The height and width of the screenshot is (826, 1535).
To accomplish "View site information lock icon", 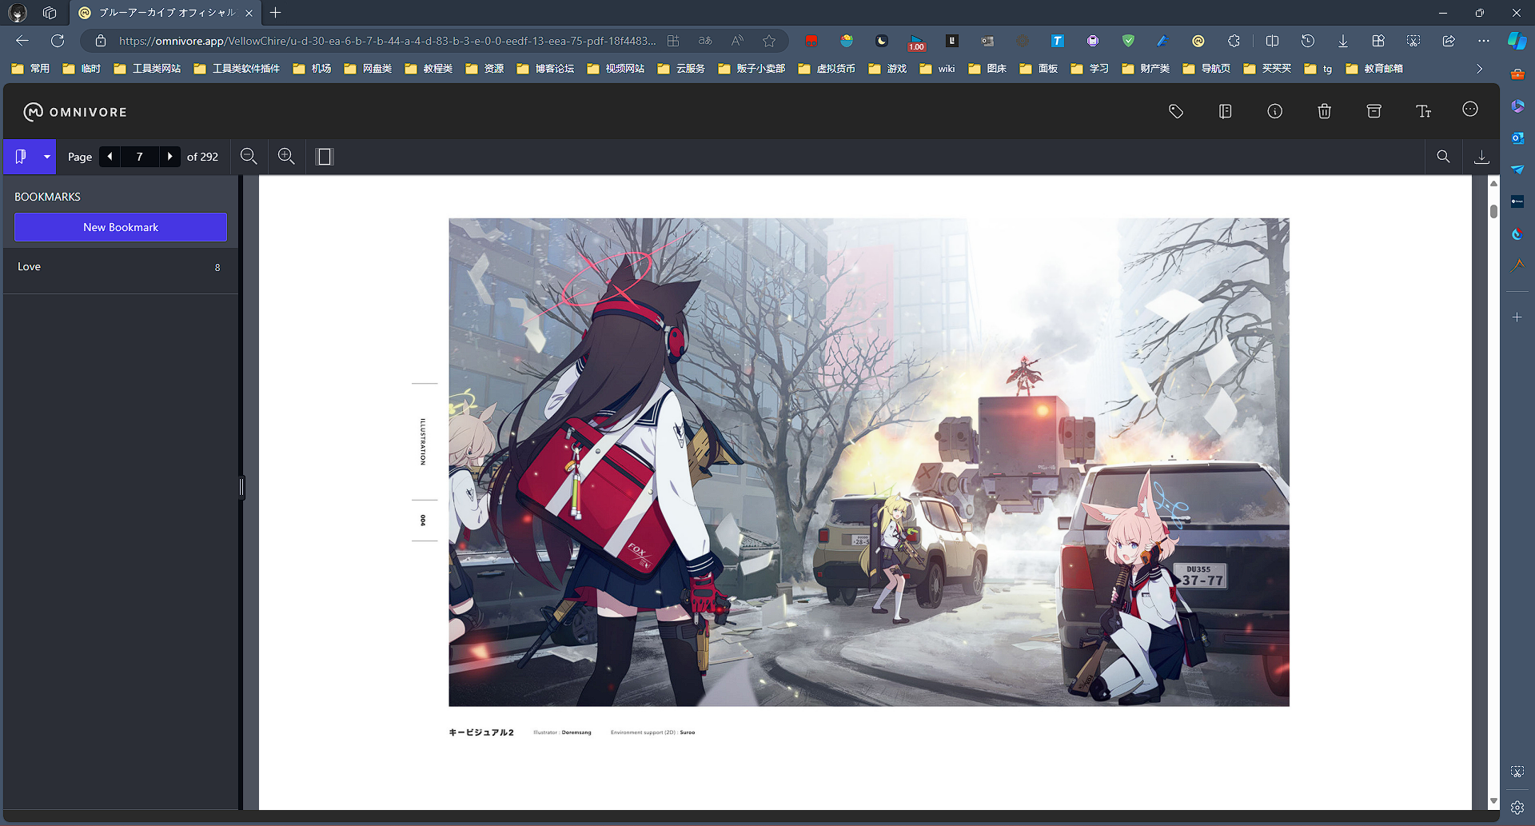I will pyautogui.click(x=101, y=41).
